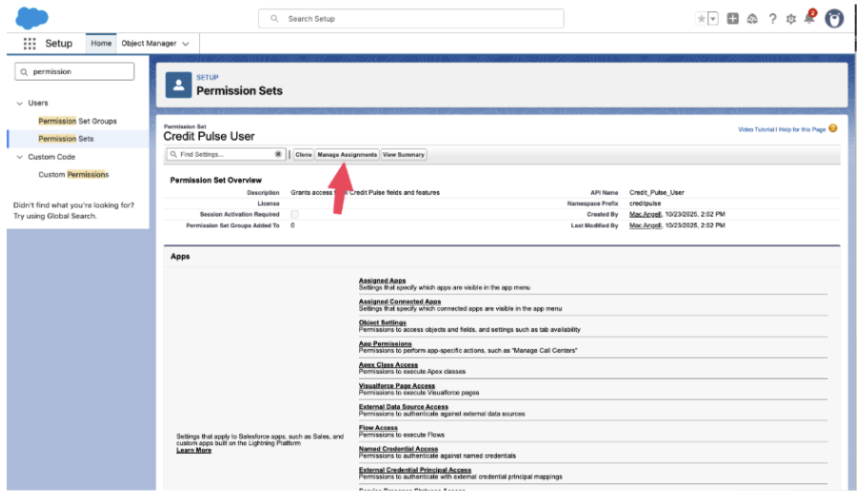Open the App Launcher grid icon
This screenshot has width=857, height=491.
tap(30, 43)
